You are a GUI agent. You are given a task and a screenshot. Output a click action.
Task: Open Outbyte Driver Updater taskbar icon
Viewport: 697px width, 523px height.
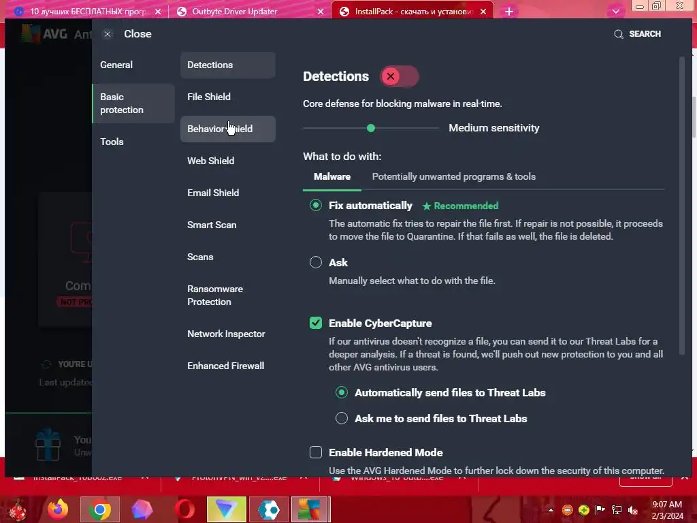coord(268,509)
